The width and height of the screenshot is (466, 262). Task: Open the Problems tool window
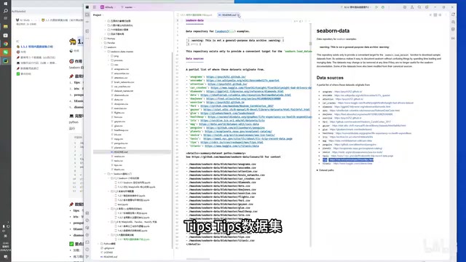(87, 250)
